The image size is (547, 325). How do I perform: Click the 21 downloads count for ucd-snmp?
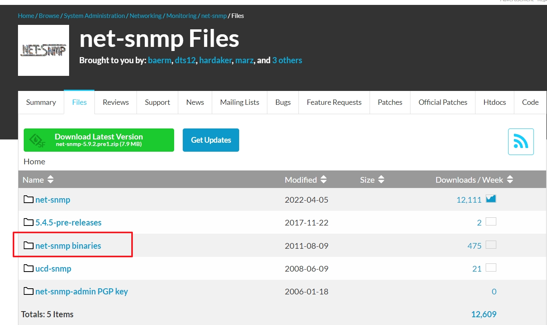[x=477, y=269]
